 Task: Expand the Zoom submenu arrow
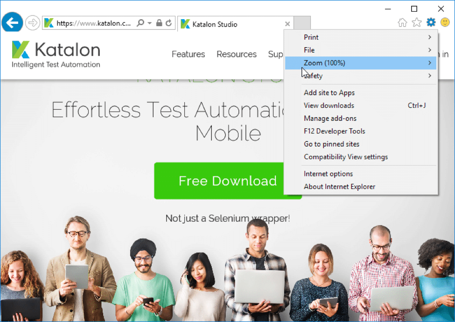[x=430, y=63]
